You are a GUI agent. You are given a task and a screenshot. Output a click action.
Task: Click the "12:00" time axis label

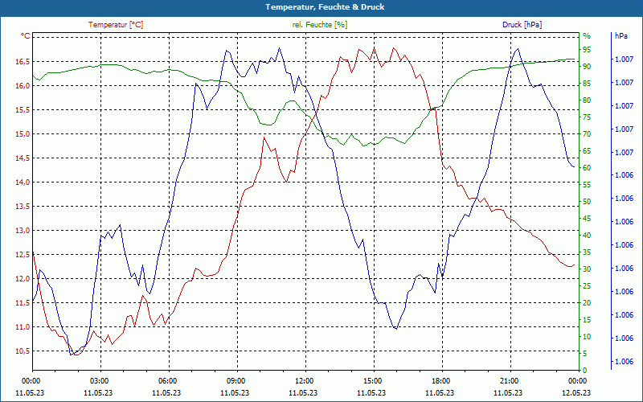[x=304, y=380]
